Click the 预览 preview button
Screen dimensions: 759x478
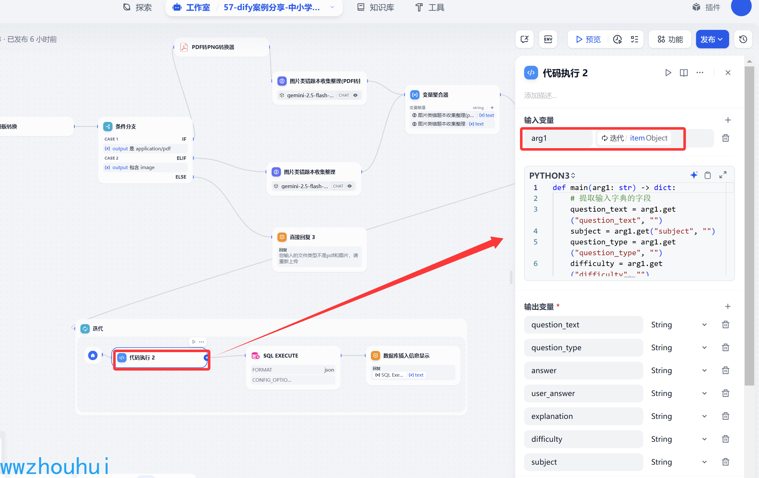[588, 39]
